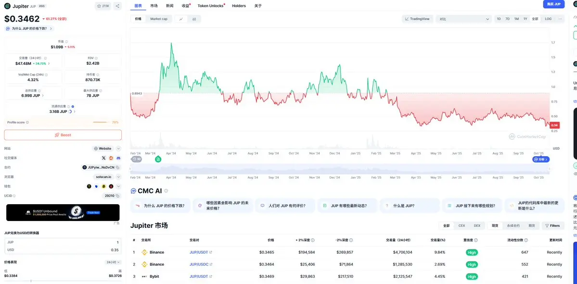
Task: Set chart range to 1Y
Action: [526, 19]
